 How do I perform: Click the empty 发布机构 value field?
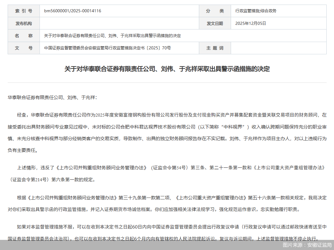pyautogui.click(x=120, y=23)
